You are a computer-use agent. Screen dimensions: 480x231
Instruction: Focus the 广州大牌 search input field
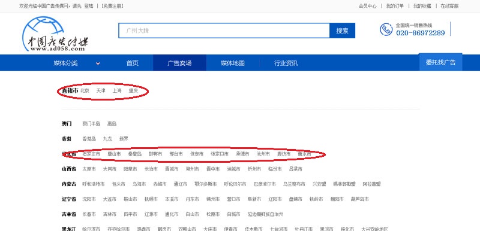224,31
